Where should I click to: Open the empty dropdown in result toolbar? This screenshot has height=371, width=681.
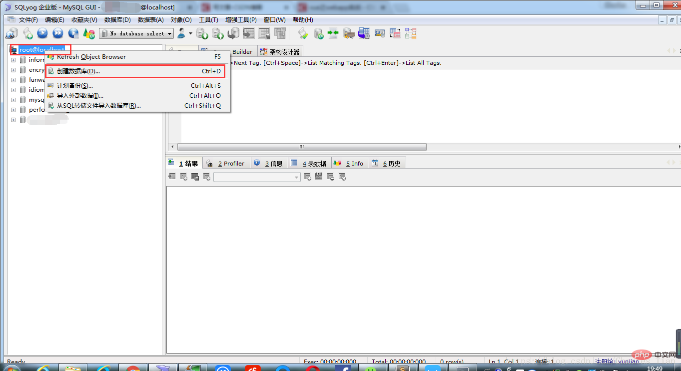(257, 177)
